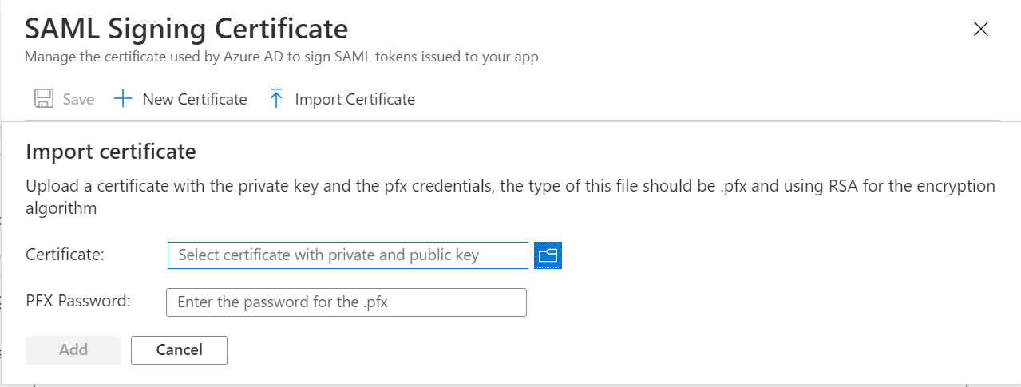
Task: Click the Import certificate heading
Action: [111, 151]
